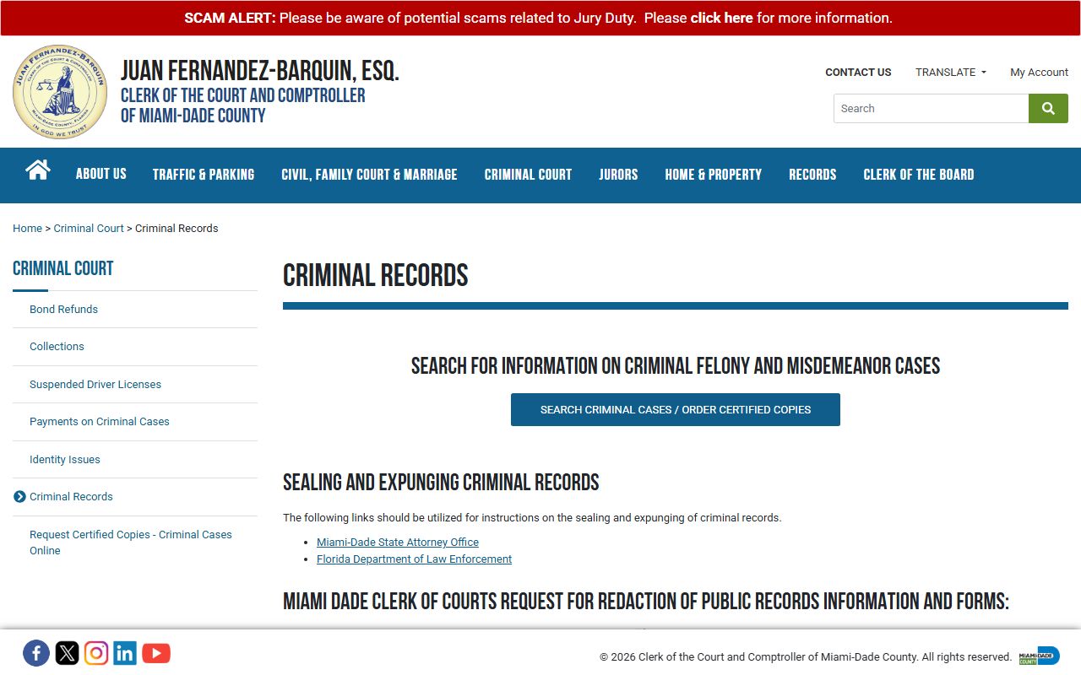Open the Contact Us link

click(858, 73)
